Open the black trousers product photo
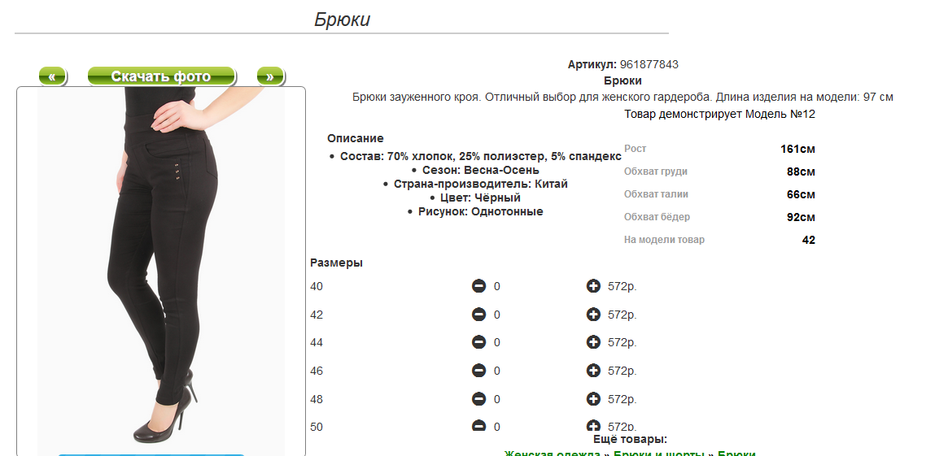Image resolution: width=926 pixels, height=456 pixels. (x=160, y=268)
